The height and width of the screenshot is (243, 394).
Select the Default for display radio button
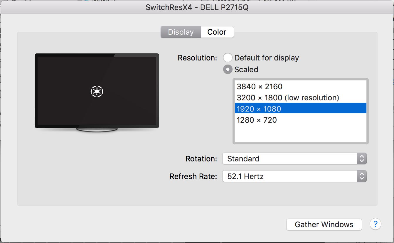[228, 58]
